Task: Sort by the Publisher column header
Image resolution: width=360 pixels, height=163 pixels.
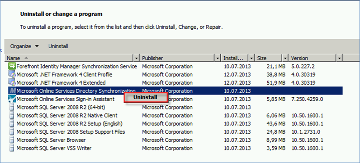Action: (177, 58)
